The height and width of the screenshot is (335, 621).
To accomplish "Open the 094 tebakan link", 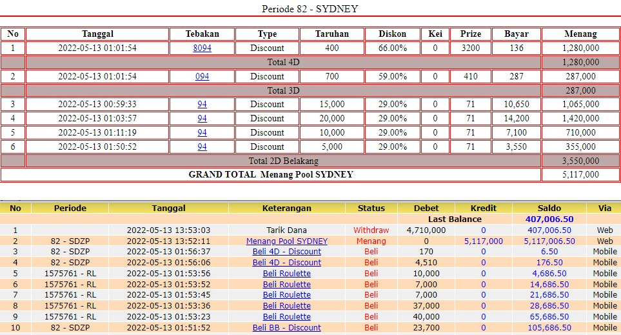I will pos(202,77).
